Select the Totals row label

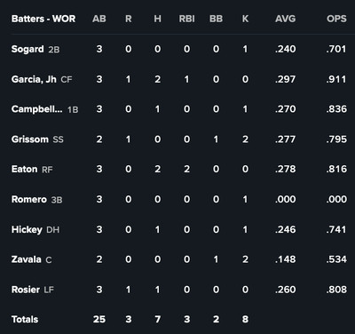pos(25,319)
